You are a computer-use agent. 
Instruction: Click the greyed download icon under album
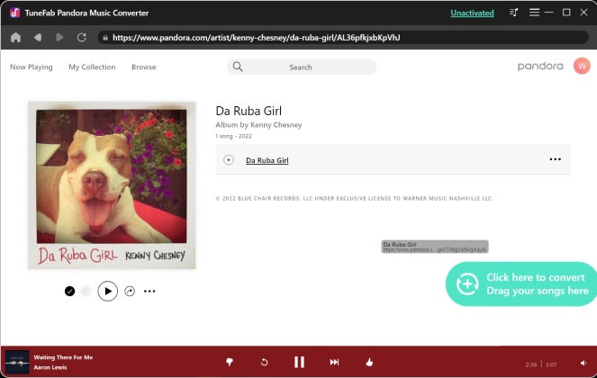(86, 292)
